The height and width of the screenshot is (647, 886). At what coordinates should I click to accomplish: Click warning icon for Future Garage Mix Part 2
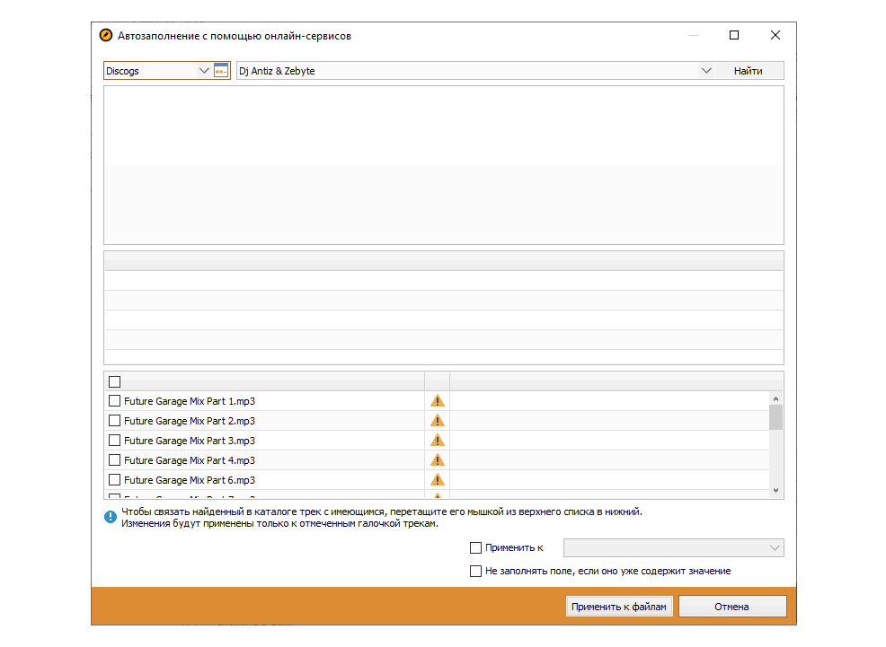[x=437, y=421]
